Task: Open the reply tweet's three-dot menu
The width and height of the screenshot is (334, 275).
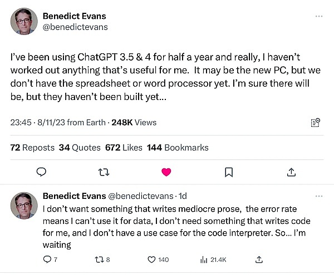Action: click(319, 196)
